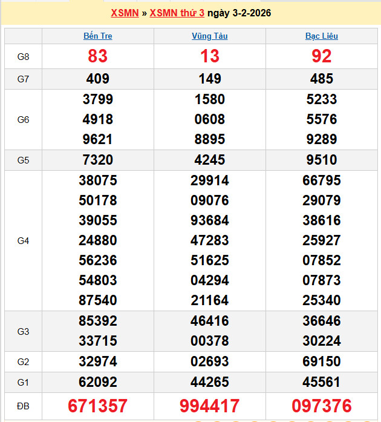Image resolution: width=381 pixels, height=422 pixels.
Task: Click the G4 row label
Action: (x=23, y=240)
